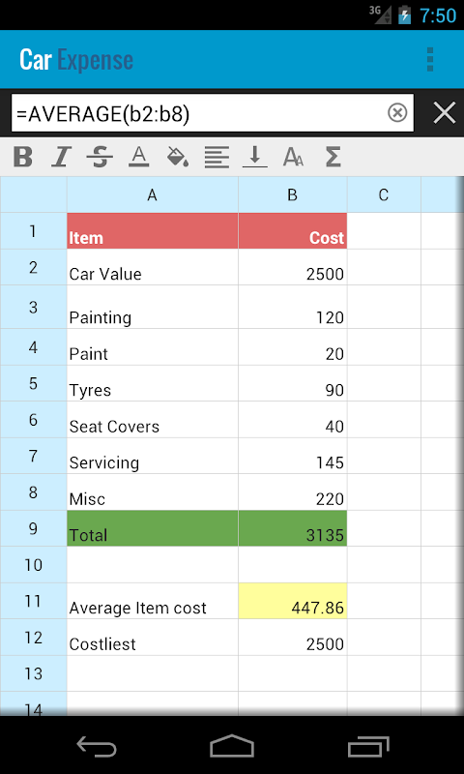Select the Total cell with 3135
This screenshot has width=464, height=774.
coord(292,528)
